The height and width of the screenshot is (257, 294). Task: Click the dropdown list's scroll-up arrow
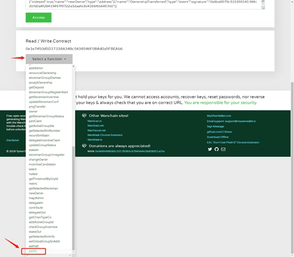click(73, 66)
